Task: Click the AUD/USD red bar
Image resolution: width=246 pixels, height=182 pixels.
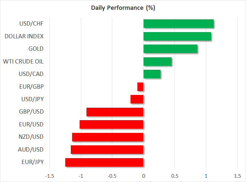Action: tap(107, 150)
